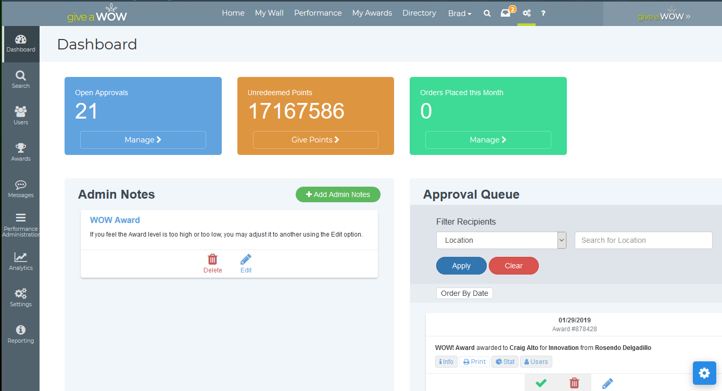Viewport: 722px width, 391px height.
Task: Open Settings in the left sidebar
Action: [x=20, y=298]
